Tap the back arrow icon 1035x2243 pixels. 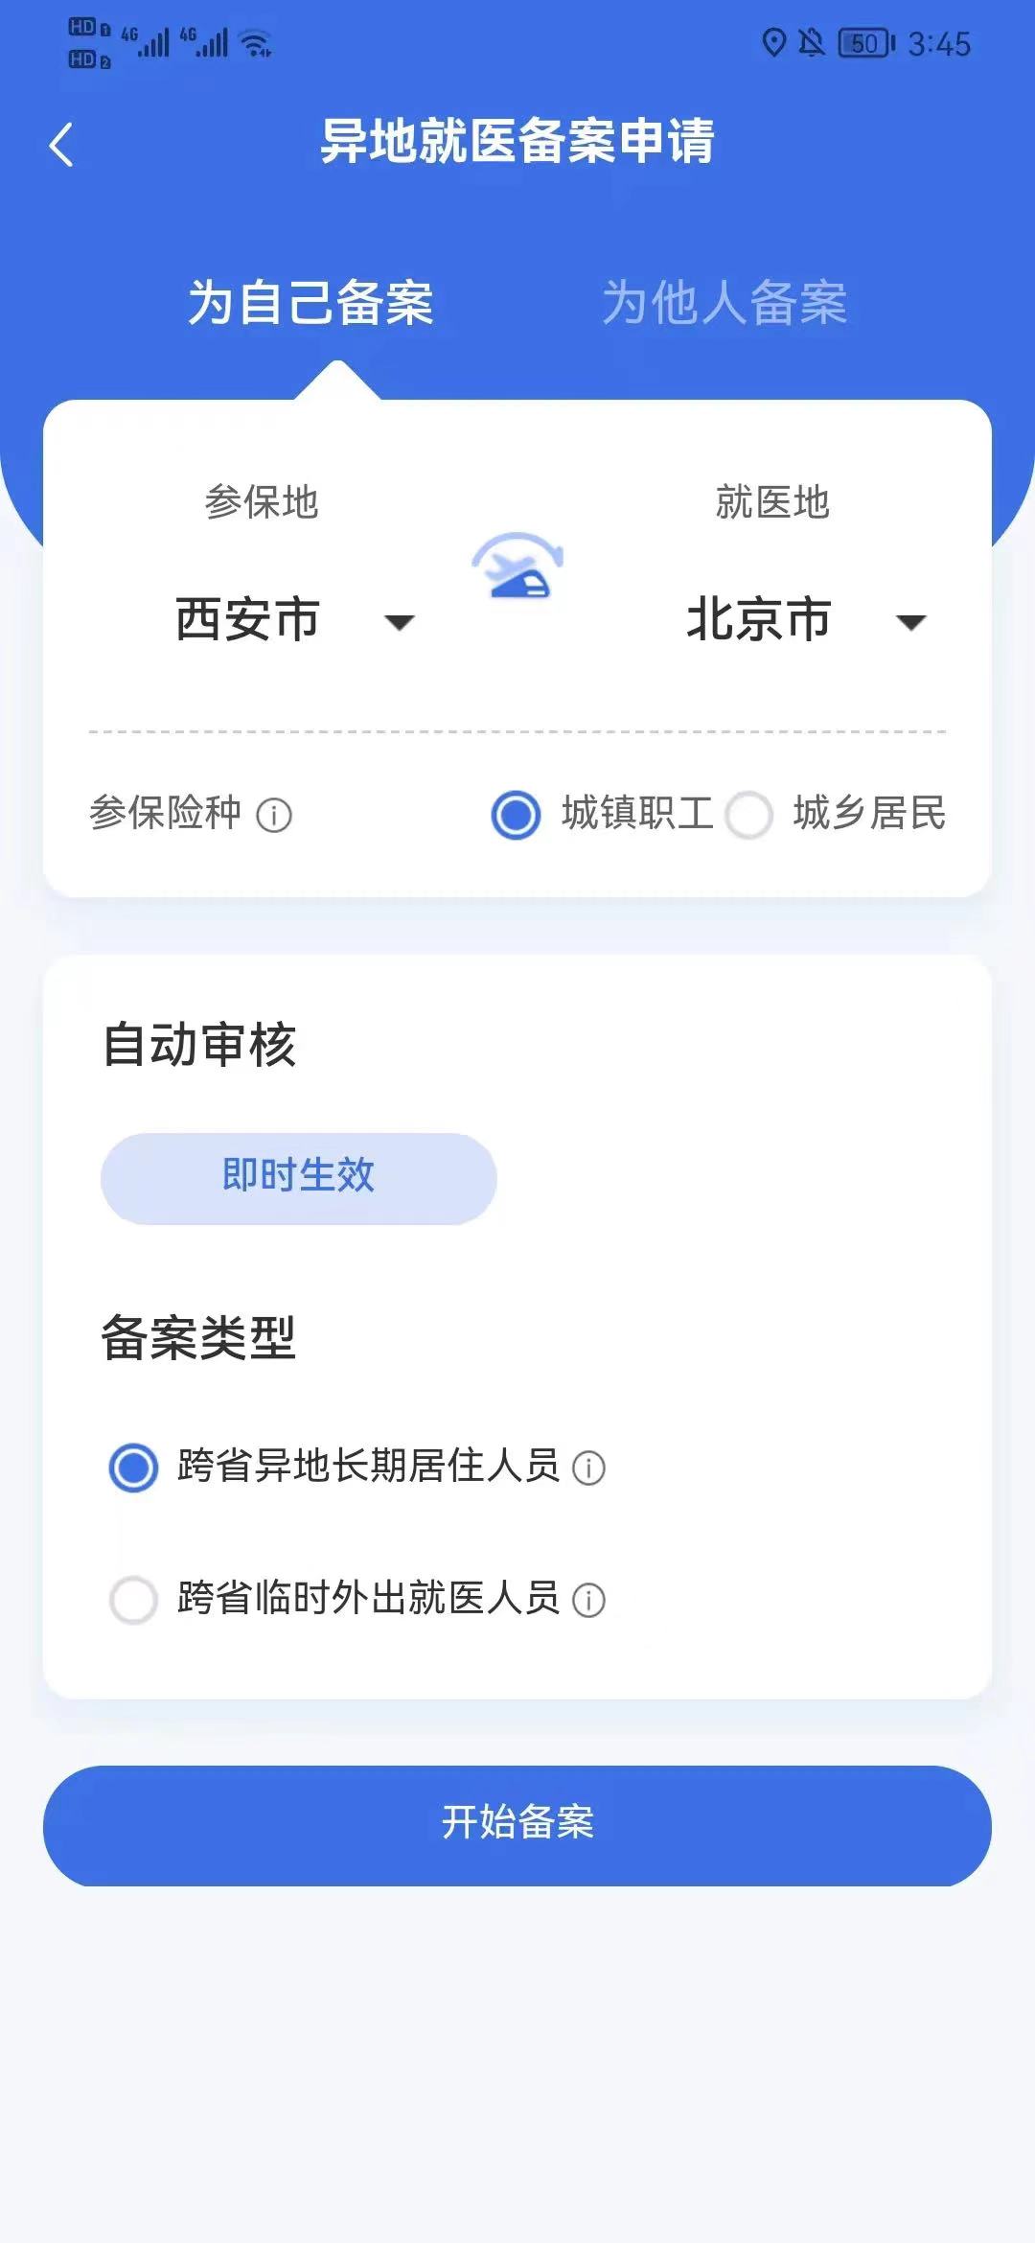pyautogui.click(x=61, y=146)
